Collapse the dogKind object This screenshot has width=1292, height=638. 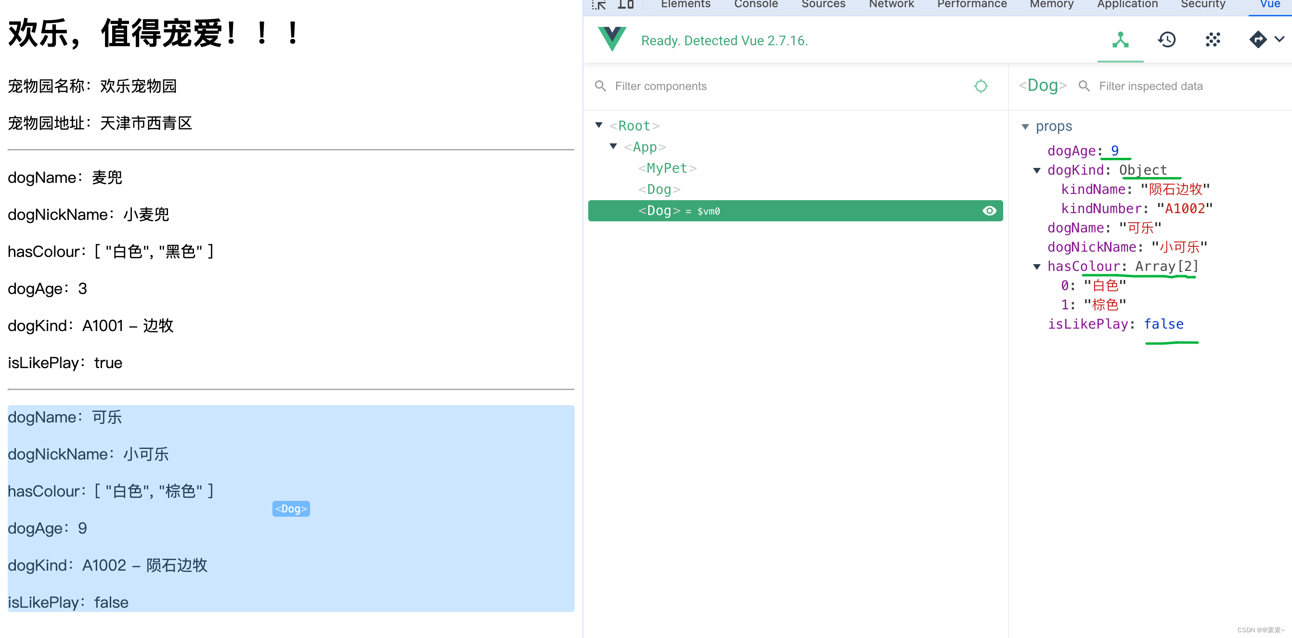pyautogui.click(x=1037, y=170)
